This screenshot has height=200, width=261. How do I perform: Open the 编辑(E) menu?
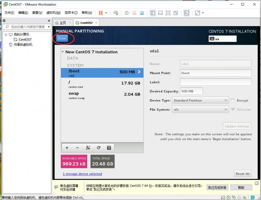23,13
